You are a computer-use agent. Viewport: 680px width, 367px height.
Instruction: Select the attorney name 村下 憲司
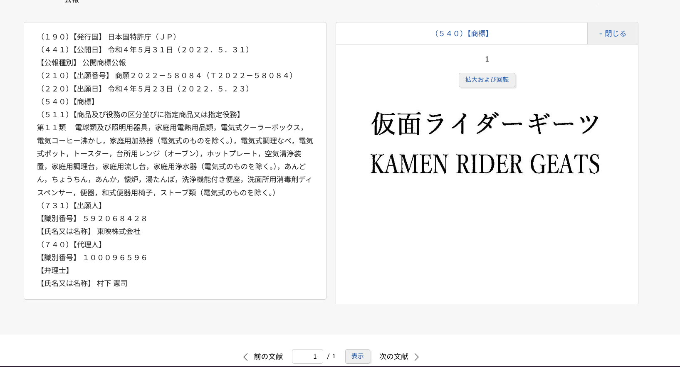(x=112, y=283)
